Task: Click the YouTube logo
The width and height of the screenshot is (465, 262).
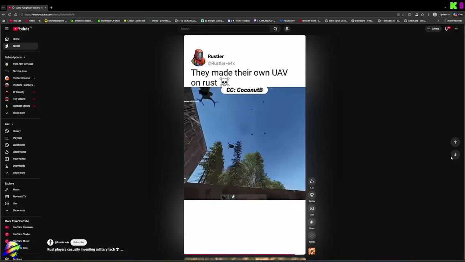Action: tap(21, 29)
